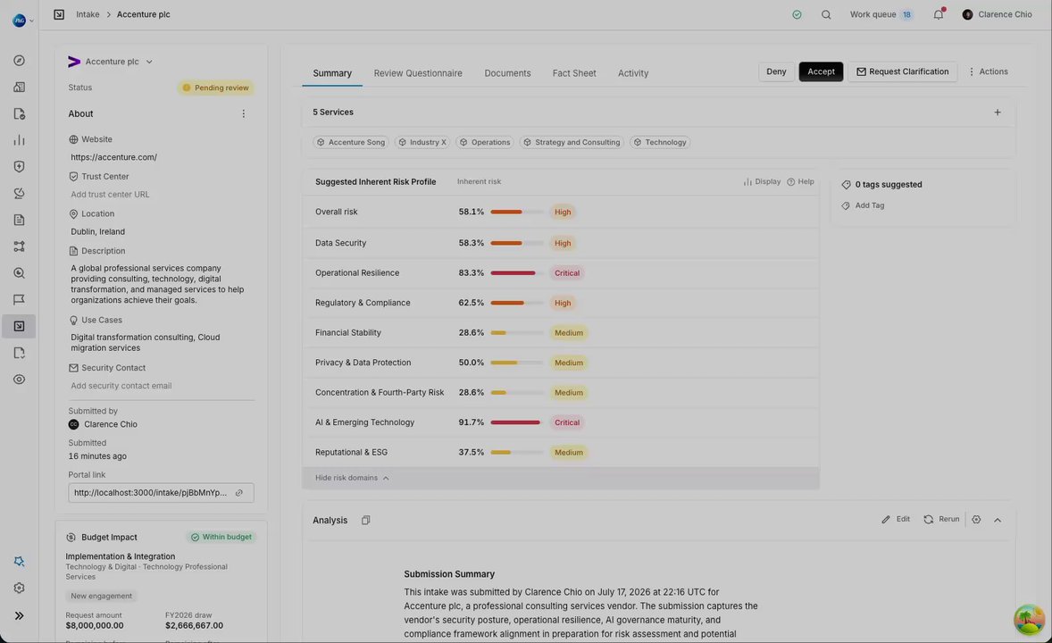Click the Accept button
1052x643 pixels.
[821, 71]
